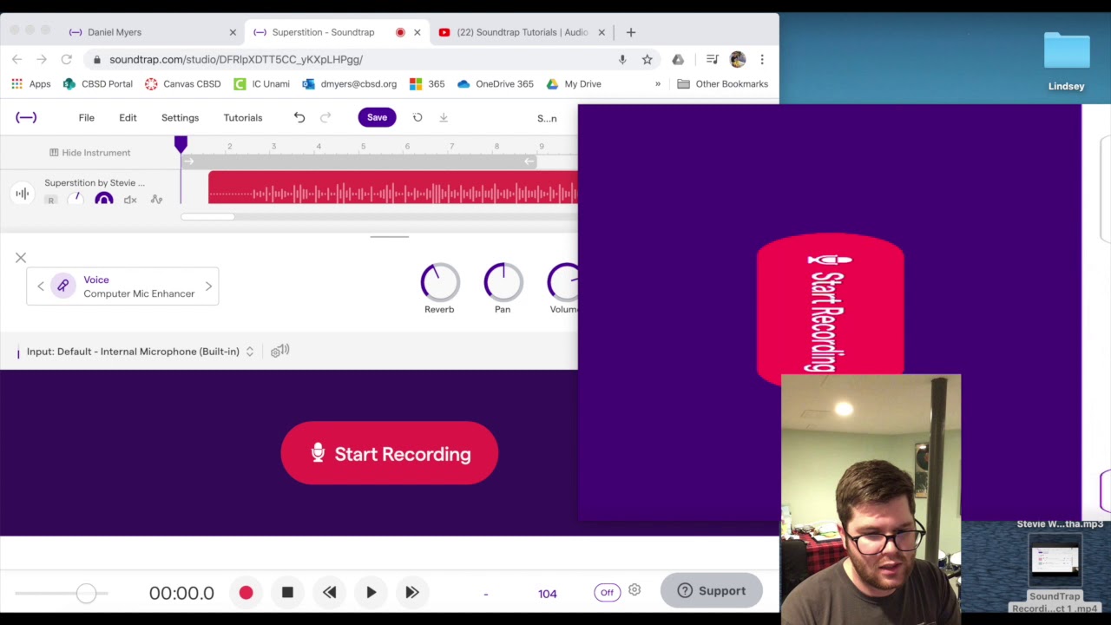Stop playback

(x=287, y=593)
